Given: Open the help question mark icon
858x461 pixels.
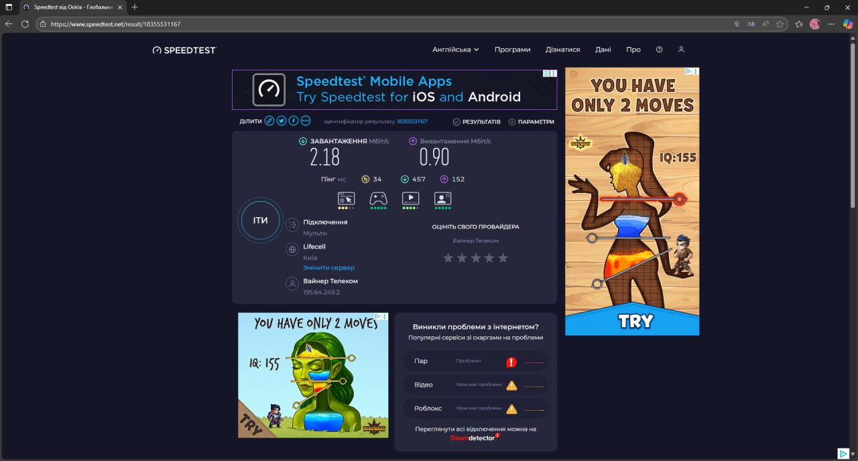Looking at the screenshot, I should [x=659, y=50].
